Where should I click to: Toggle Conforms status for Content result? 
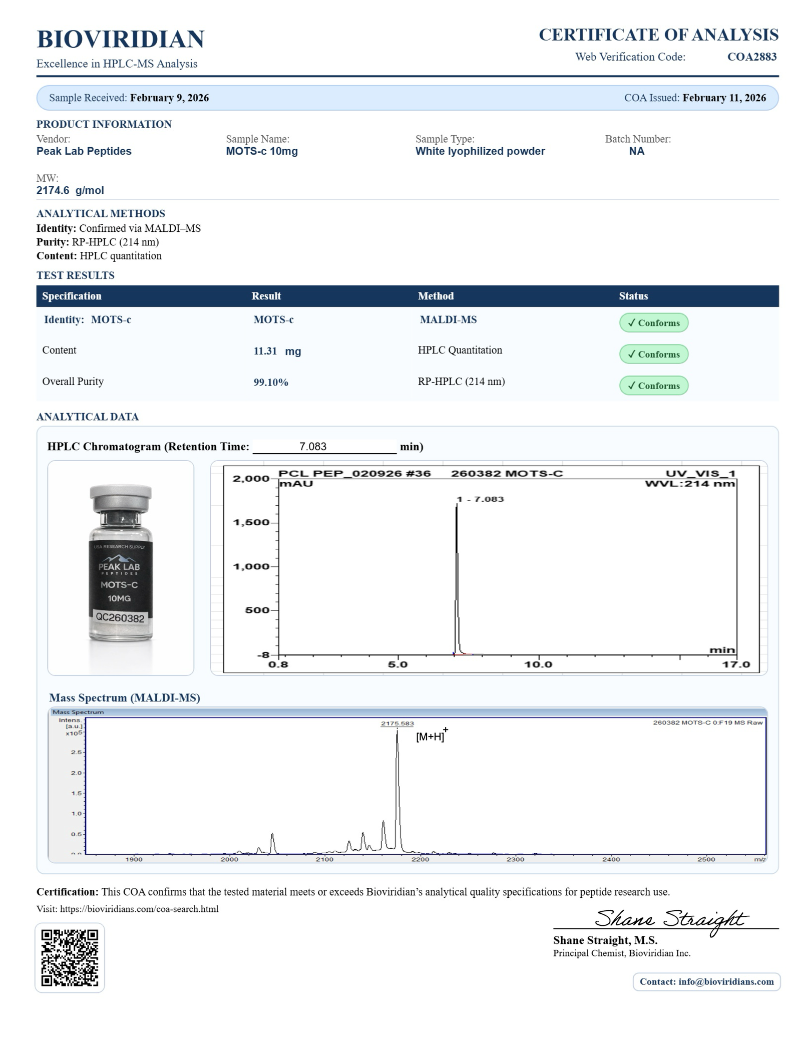click(654, 354)
